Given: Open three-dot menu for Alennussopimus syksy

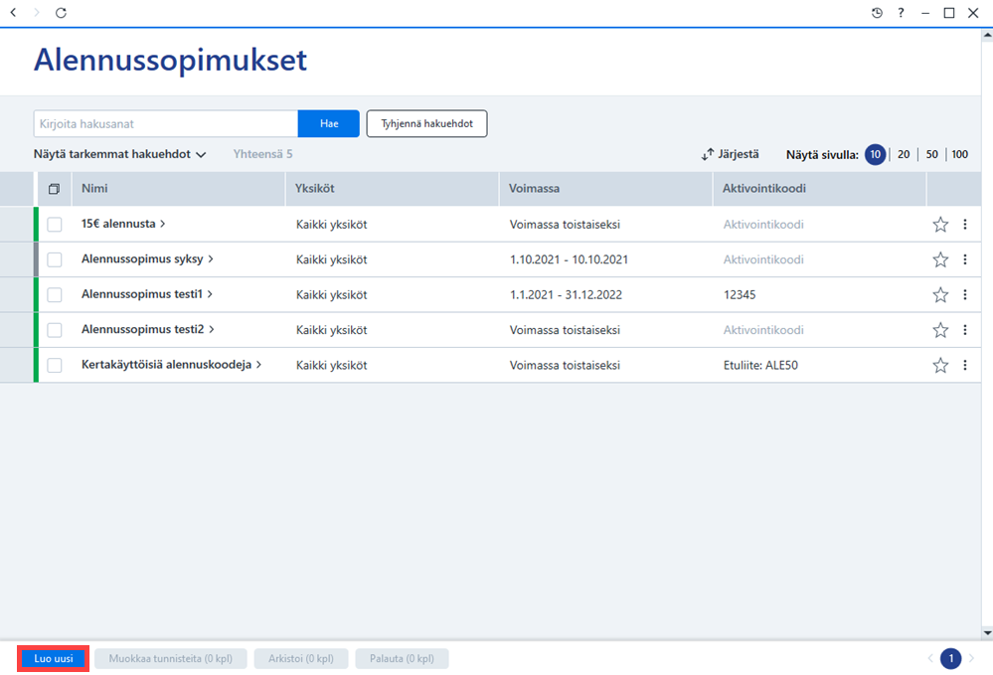Looking at the screenshot, I should [965, 259].
